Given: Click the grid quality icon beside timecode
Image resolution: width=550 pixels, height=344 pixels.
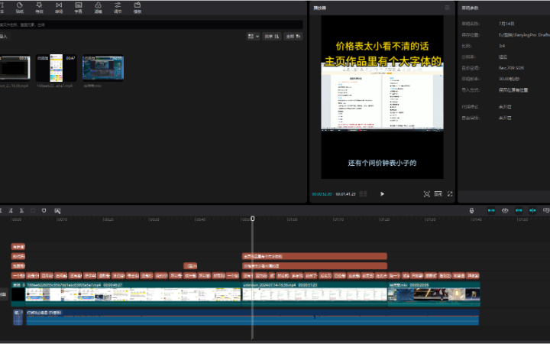Looking at the screenshot, I should point(364,193).
